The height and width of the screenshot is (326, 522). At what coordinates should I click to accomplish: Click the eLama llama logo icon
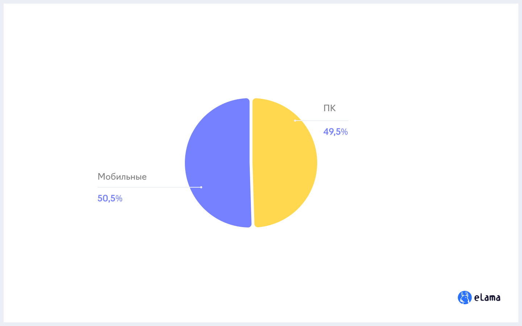pos(465,298)
